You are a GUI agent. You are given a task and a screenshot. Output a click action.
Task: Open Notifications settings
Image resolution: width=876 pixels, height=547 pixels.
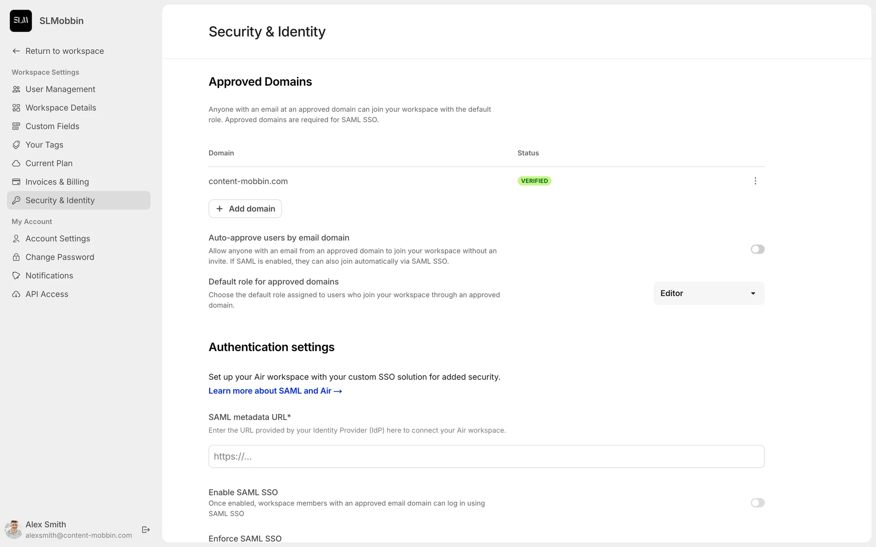point(49,276)
